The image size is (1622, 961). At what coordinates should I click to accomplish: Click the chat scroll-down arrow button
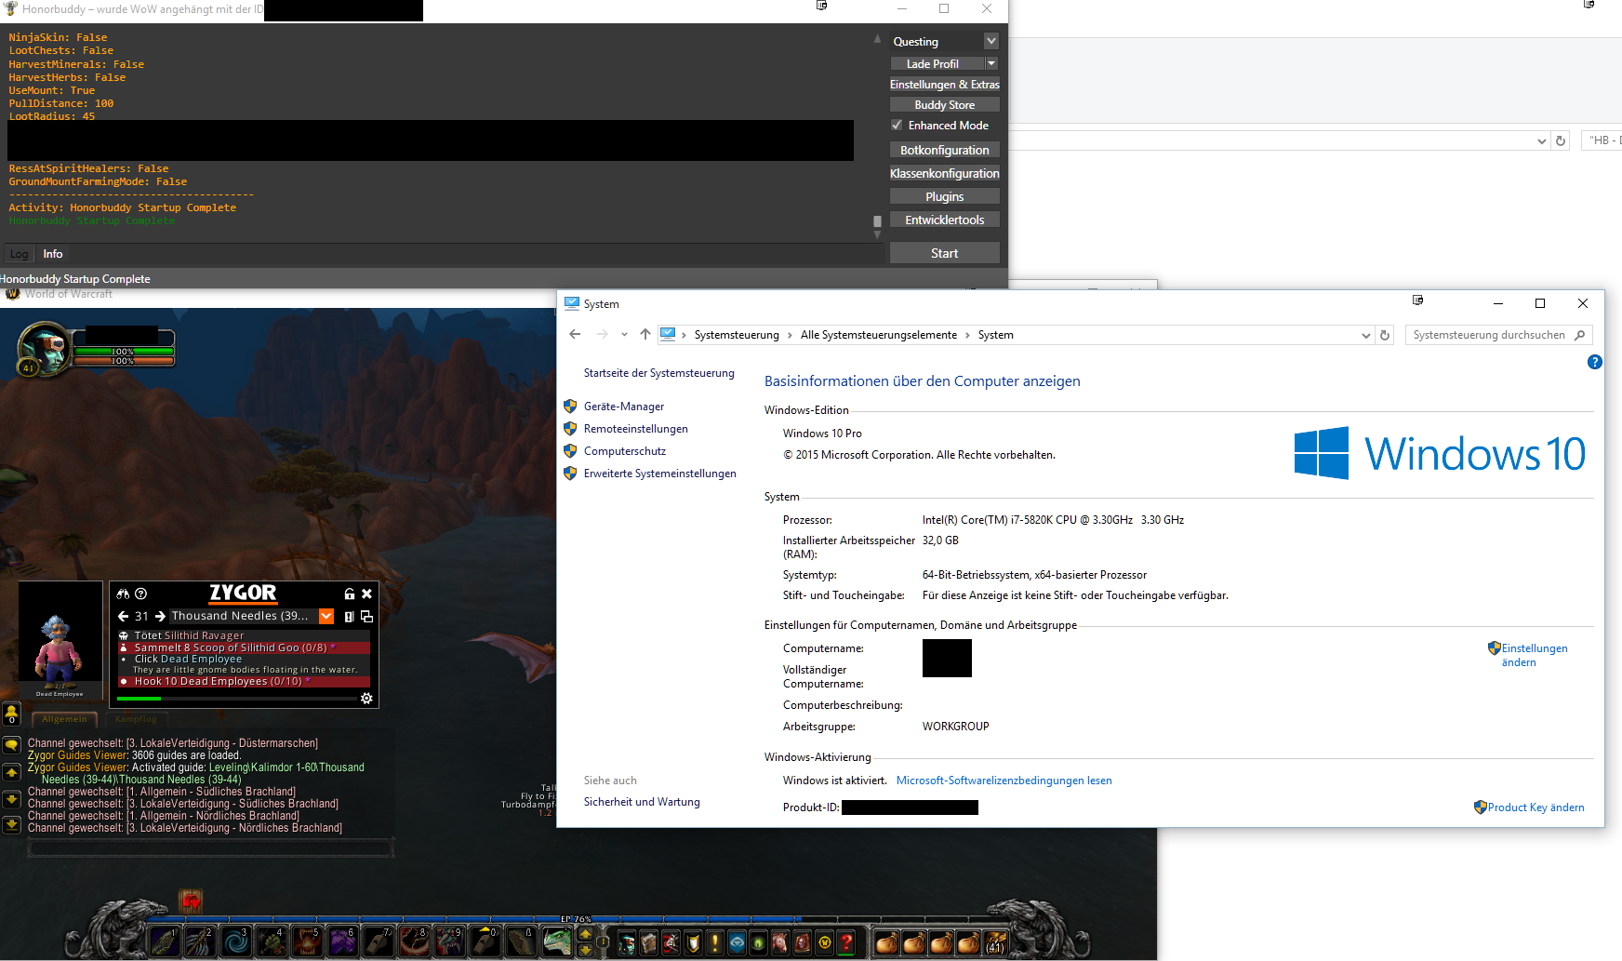click(11, 798)
